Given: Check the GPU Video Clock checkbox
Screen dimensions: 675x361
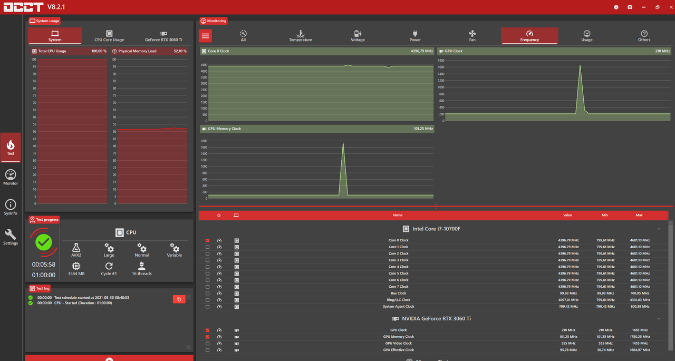Looking at the screenshot, I should [x=207, y=344].
